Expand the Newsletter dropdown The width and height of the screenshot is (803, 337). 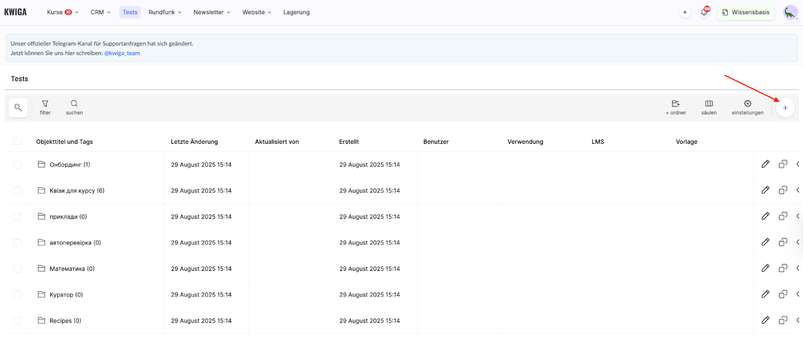(x=211, y=13)
